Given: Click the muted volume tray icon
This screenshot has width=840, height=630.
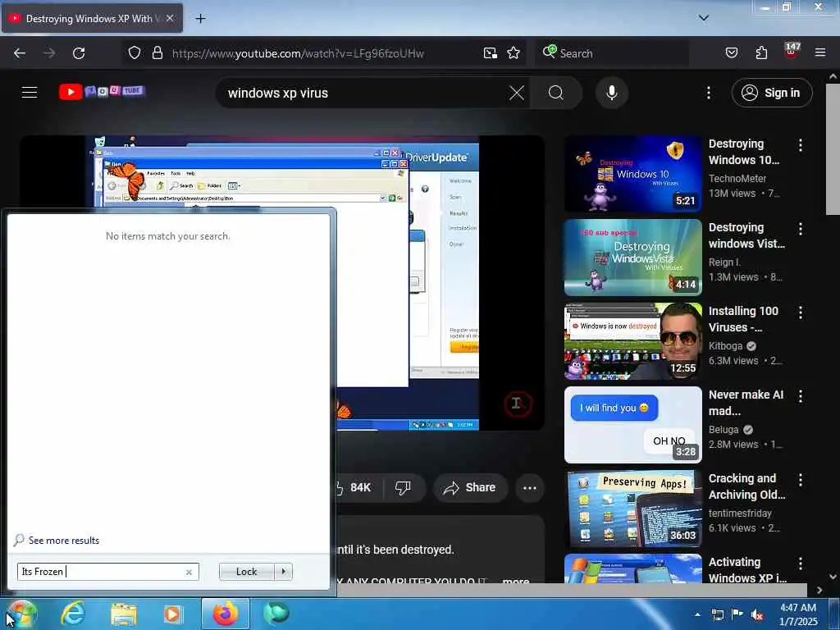Looking at the screenshot, I should click(757, 614).
